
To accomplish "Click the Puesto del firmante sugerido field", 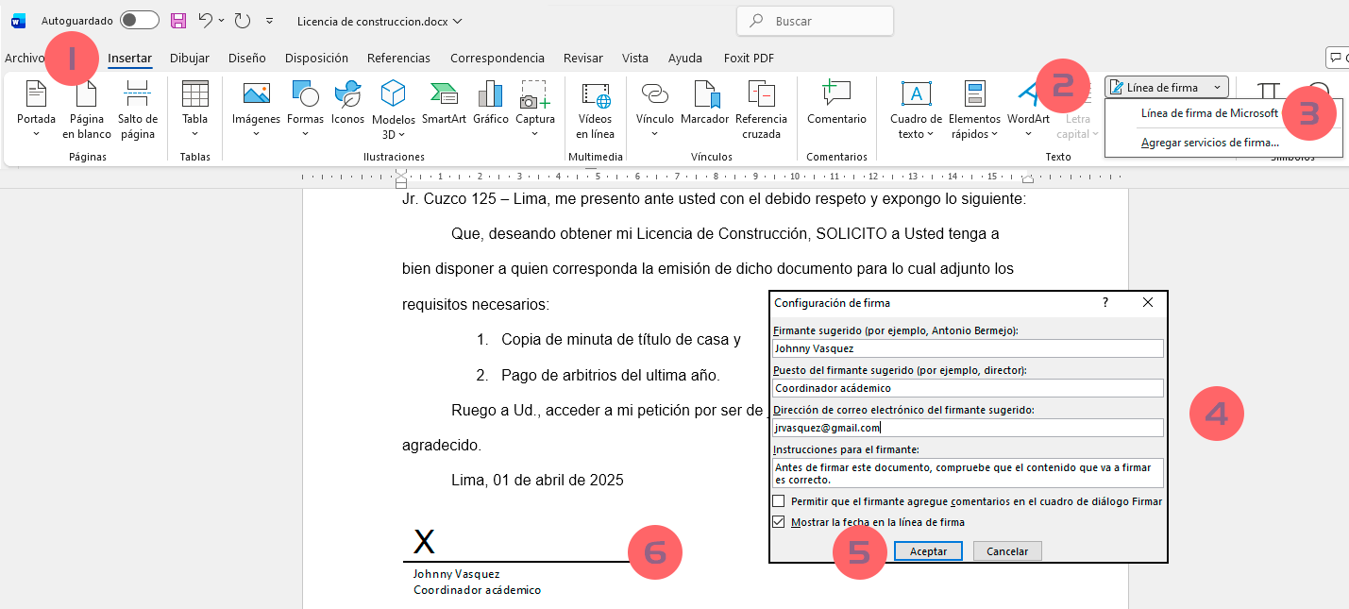I will tap(968, 387).
